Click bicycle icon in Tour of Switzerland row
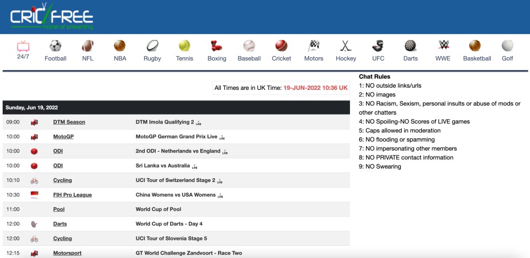Screen dimensions: 530x258 pyautogui.click(x=34, y=181)
